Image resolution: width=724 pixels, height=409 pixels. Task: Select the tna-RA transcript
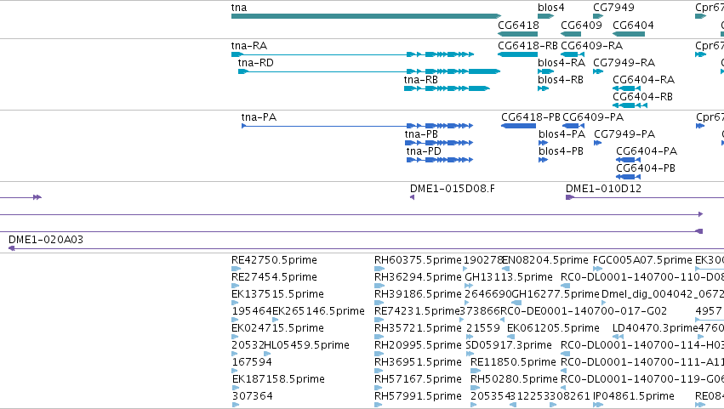[x=353, y=54]
